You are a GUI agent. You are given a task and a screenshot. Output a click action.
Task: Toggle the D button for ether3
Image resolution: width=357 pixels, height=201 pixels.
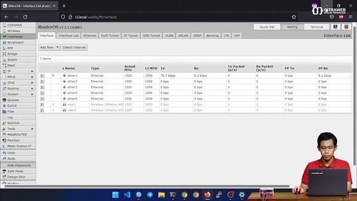pyautogui.click(x=42, y=87)
